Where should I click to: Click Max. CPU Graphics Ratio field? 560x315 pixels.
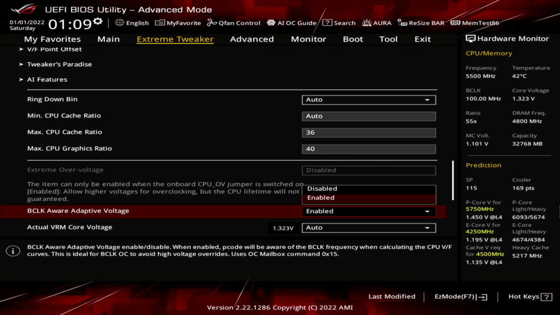[369, 149]
